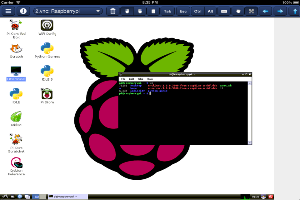
Task: Maximize the pi@raspberrypi terminal window
Action: [x=246, y=74]
